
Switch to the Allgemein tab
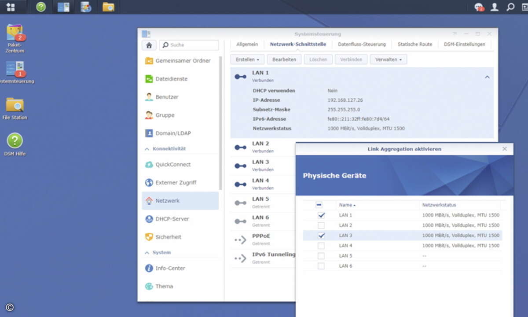pyautogui.click(x=247, y=44)
